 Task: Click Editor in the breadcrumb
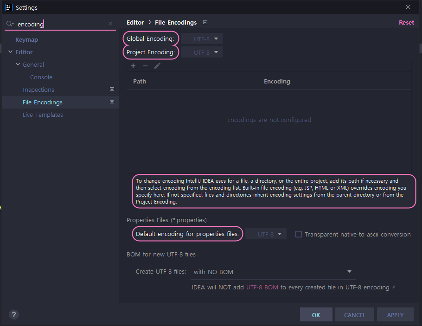(x=135, y=23)
